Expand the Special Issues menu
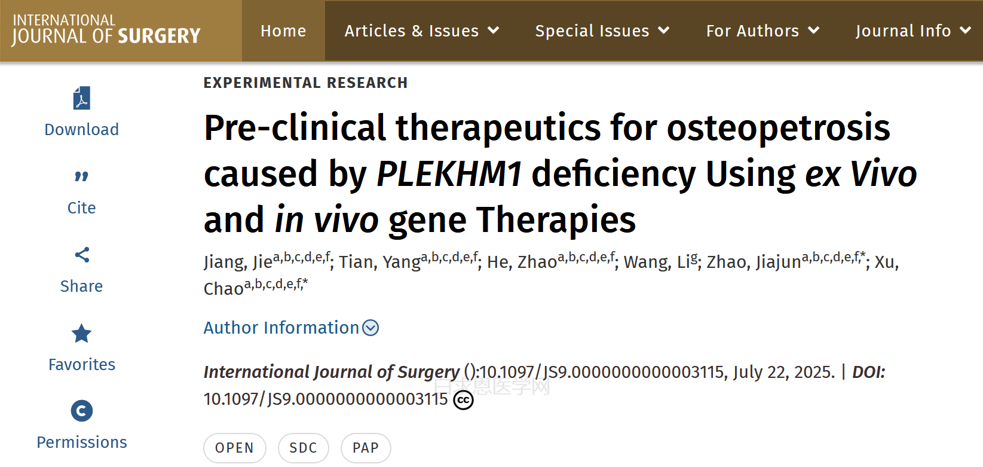Image resolution: width=983 pixels, height=467 pixels. click(602, 30)
